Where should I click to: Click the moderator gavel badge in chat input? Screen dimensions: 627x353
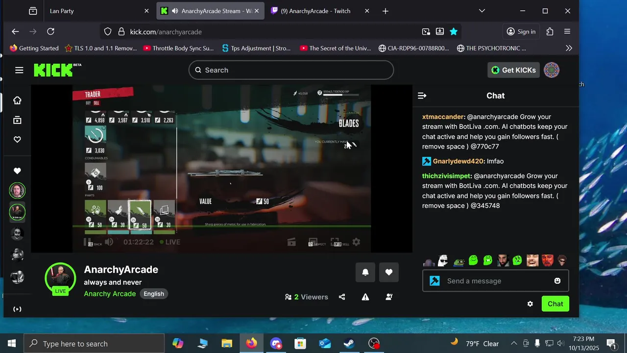(434, 281)
